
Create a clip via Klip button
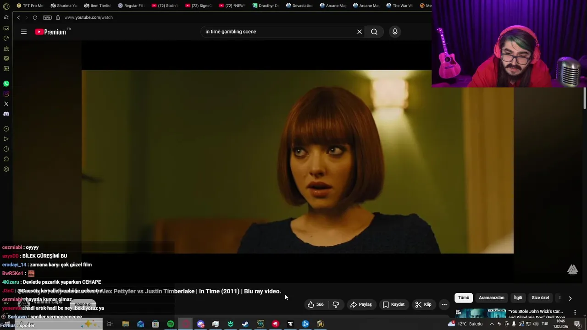[423, 304]
